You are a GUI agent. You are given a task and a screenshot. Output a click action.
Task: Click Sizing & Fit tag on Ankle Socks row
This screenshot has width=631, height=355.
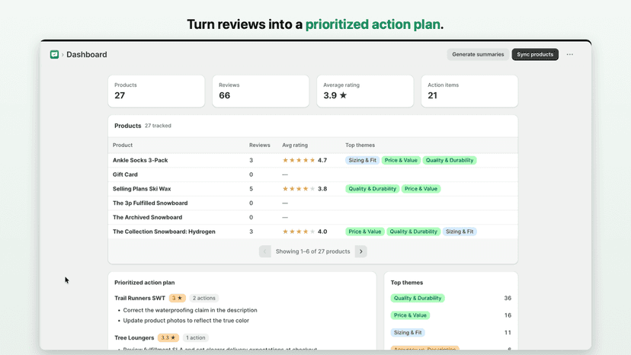362,160
